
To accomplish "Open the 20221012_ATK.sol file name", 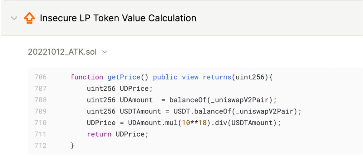I will tap(62, 52).
